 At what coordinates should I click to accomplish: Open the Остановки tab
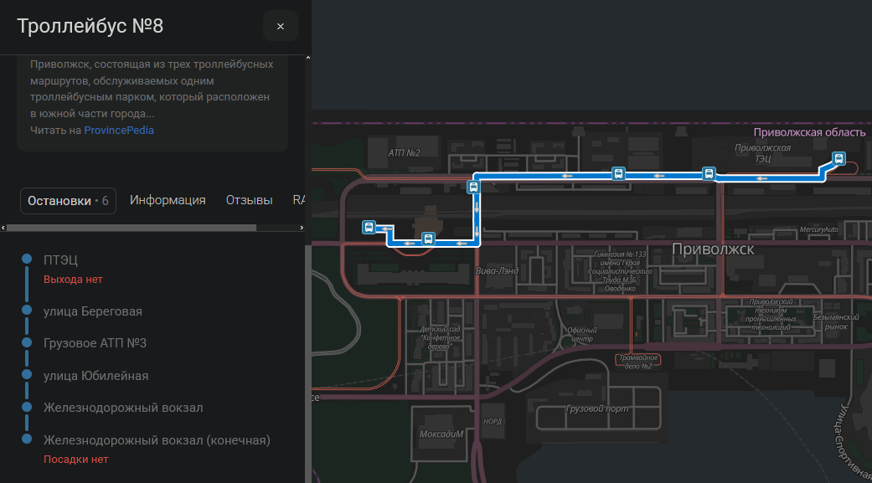pos(68,201)
